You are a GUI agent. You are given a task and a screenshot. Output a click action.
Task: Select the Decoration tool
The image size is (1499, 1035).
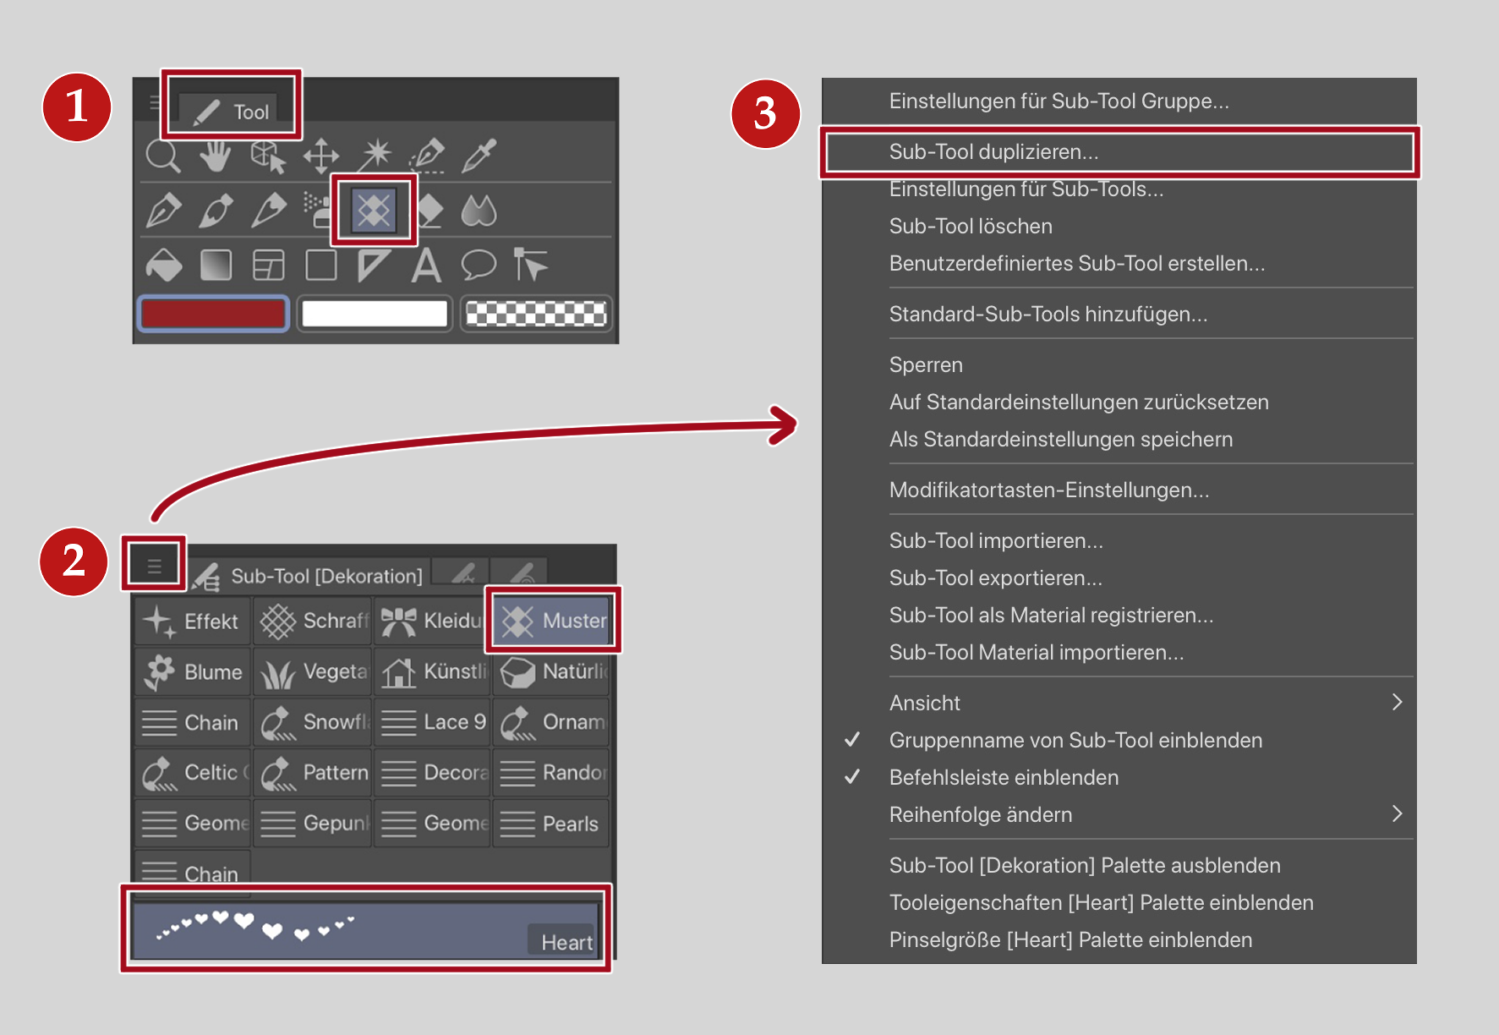pos(374,211)
